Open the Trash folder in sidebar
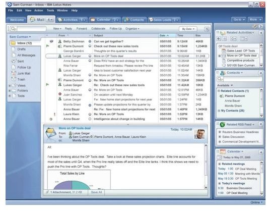This screenshot has height=211, width=267. (x=21, y=79)
